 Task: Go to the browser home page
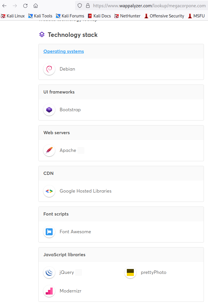(x=35, y=6)
